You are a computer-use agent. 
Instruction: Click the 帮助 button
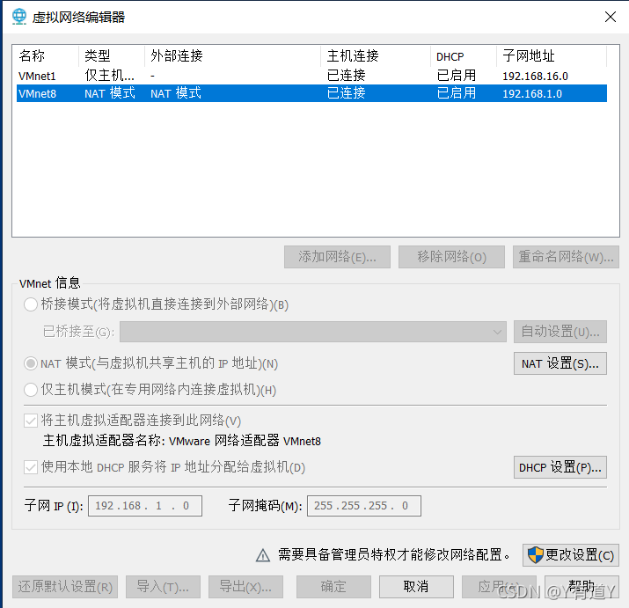click(x=581, y=587)
